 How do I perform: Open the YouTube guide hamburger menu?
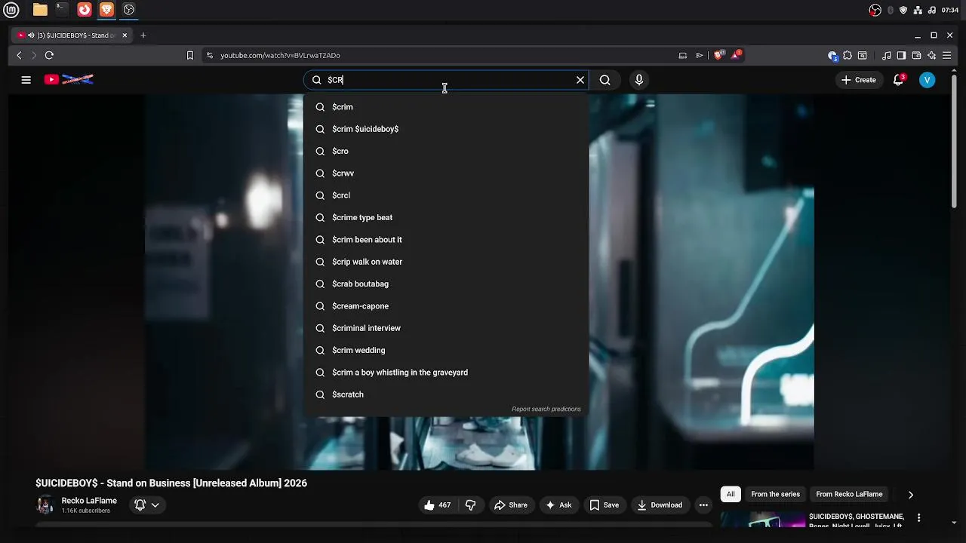click(26, 80)
